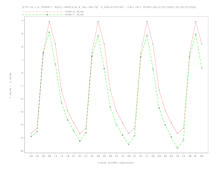Viewport: 220px width, 170px height.
Task: Click the x-axis tick label 00
Action: (31, 156)
